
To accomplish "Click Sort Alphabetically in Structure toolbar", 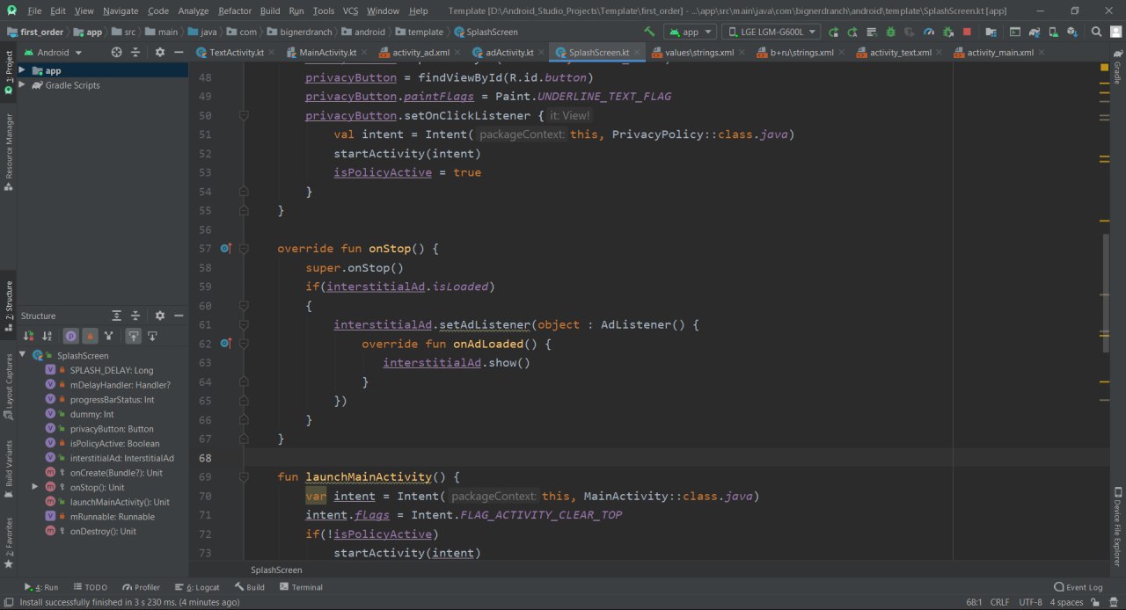I will tap(47, 336).
